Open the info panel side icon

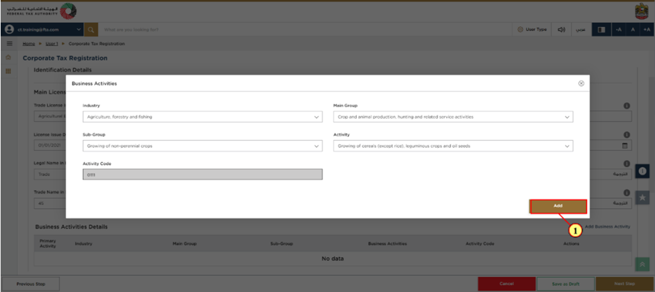pyautogui.click(x=642, y=171)
